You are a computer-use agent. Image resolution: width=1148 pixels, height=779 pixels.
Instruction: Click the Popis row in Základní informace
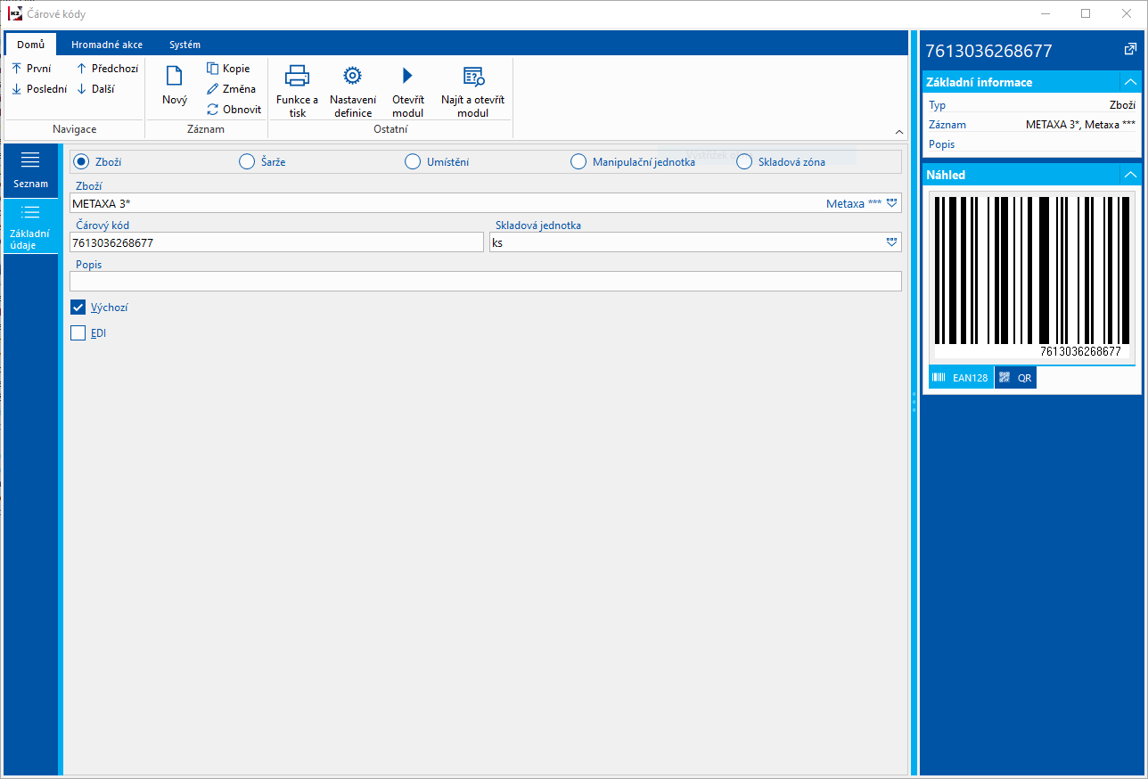tap(1031, 144)
